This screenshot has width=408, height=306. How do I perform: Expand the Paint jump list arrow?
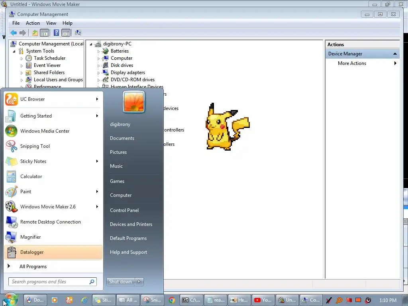coord(97,192)
